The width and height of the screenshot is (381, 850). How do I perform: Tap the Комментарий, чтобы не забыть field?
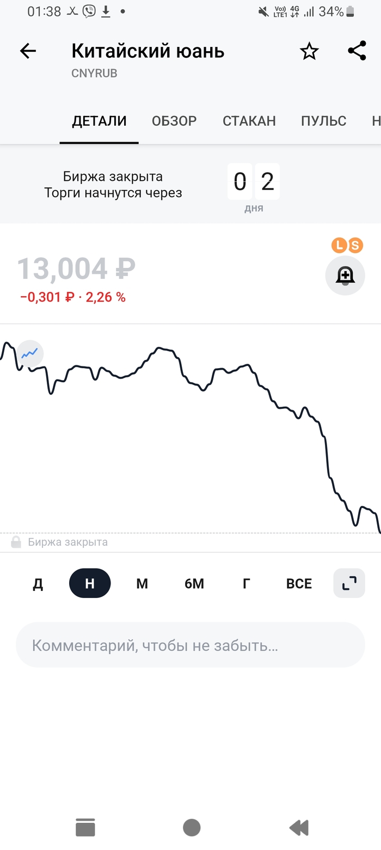pyautogui.click(x=190, y=645)
